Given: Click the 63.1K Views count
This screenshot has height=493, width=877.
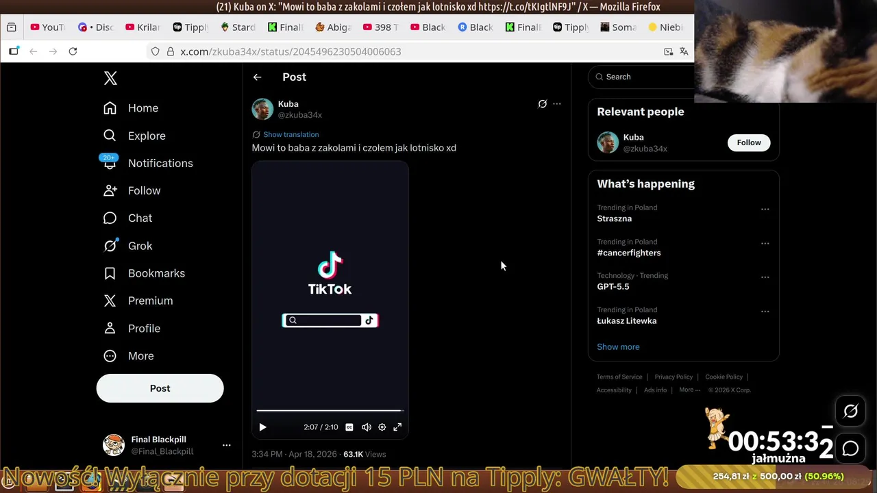Looking at the screenshot, I should 365,454.
